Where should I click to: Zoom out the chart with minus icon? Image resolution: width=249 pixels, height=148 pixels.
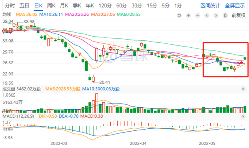197,15
